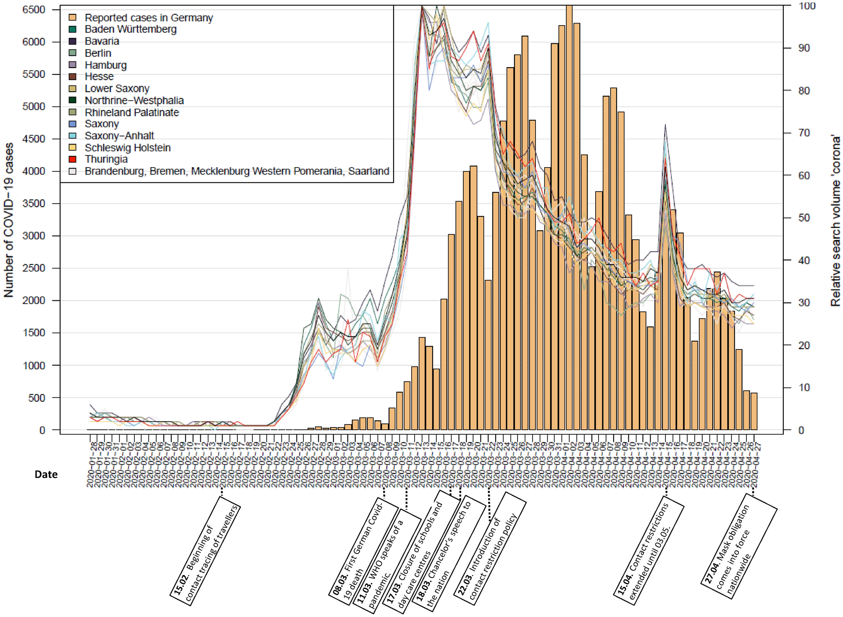Click the 5000 tick on left axis
Image resolution: width=843 pixels, height=617 pixels.
[x=34, y=107]
